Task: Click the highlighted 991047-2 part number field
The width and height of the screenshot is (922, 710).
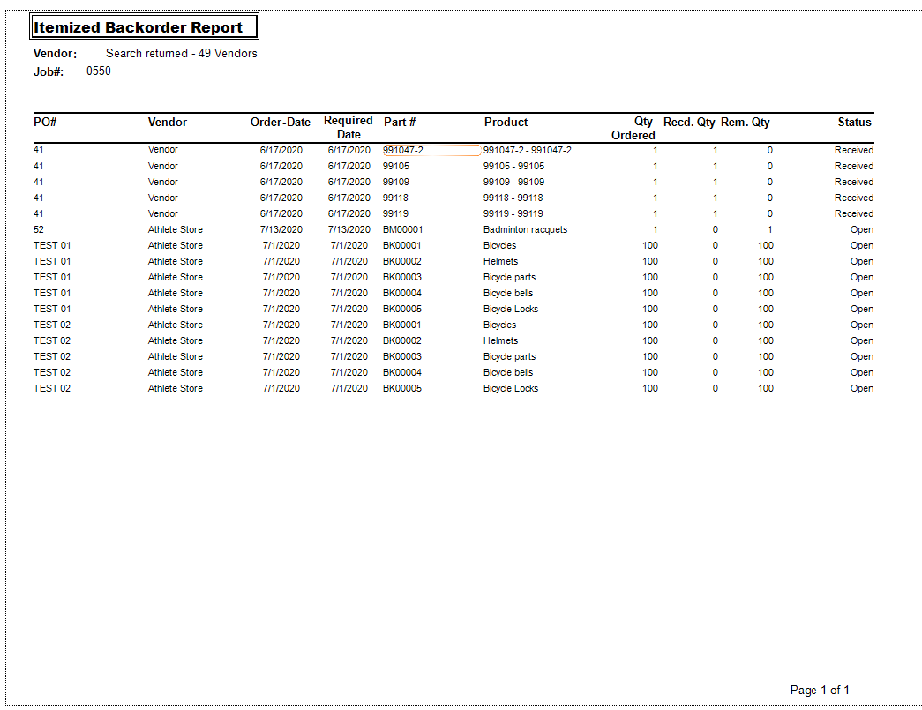Action: (x=431, y=150)
